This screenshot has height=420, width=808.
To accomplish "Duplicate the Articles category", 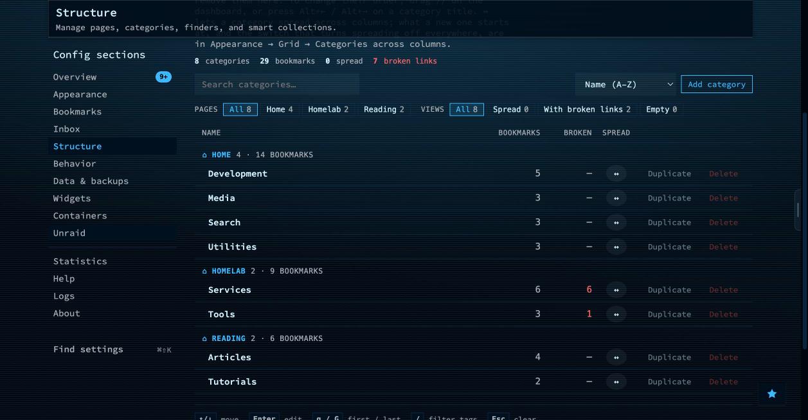I will (x=669, y=357).
